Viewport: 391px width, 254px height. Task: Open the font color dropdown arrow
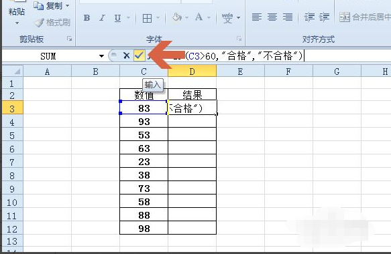209,17
